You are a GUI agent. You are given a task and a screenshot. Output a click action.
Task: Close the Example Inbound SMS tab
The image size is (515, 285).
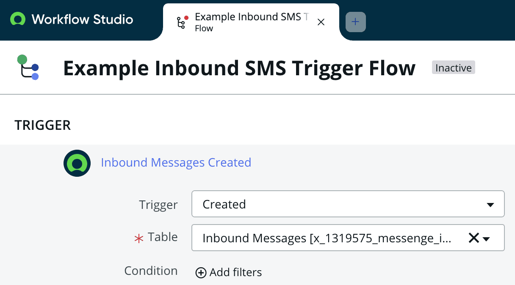pos(321,22)
